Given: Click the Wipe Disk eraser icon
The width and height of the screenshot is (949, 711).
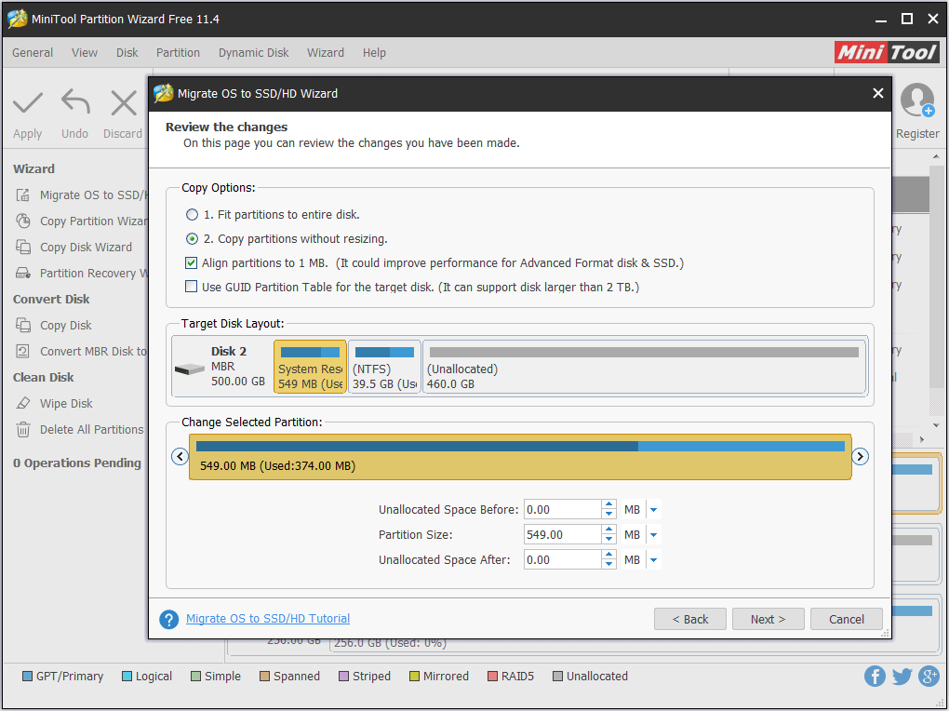Looking at the screenshot, I should [23, 404].
